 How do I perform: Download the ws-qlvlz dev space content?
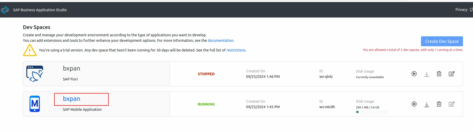(427, 74)
